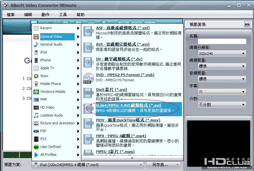Image resolution: width=254 pixels, height=171 pixels.
Task: Choose DivX 影片 (*.avi)
Action: pyautogui.click(x=112, y=90)
